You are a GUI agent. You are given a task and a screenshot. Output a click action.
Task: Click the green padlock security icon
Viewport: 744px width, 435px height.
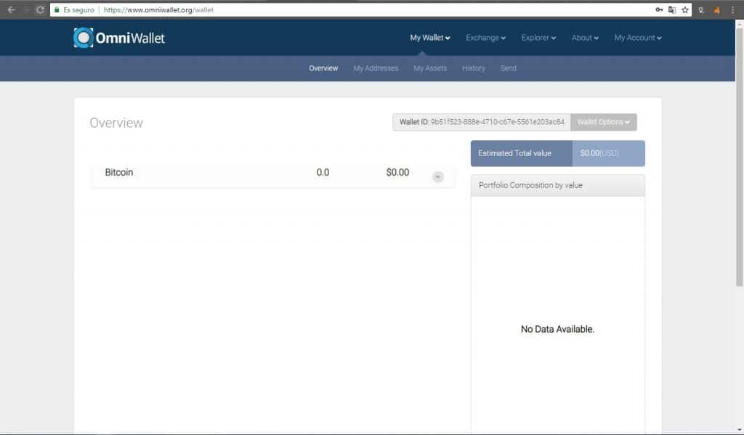click(x=57, y=9)
